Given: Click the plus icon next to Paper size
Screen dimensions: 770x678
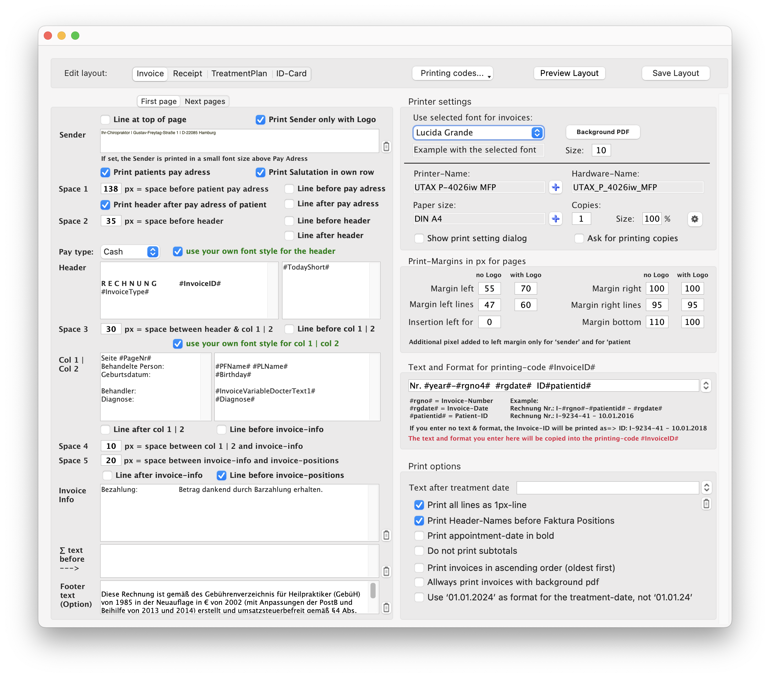Looking at the screenshot, I should click(x=555, y=219).
